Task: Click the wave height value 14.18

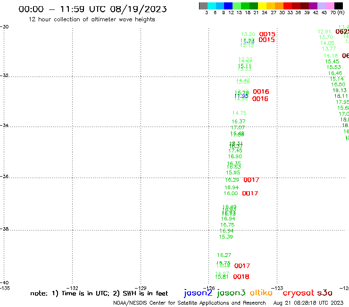Action: [331, 56]
